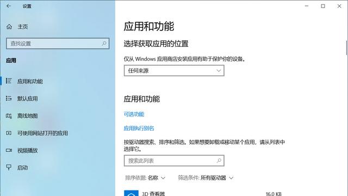The height and width of the screenshot is (196, 348).
Task: Expand the 任何来源 app source dropdown
Action: [x=174, y=71]
